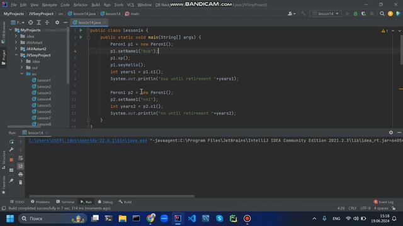The height and width of the screenshot is (226, 403).
Task: Hide the project tool window
Action: [x=65, y=23]
